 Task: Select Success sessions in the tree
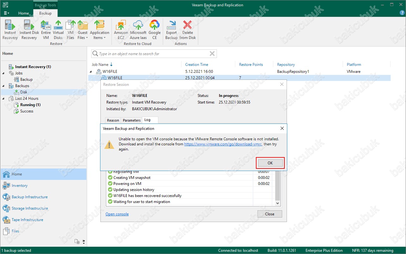[27, 111]
